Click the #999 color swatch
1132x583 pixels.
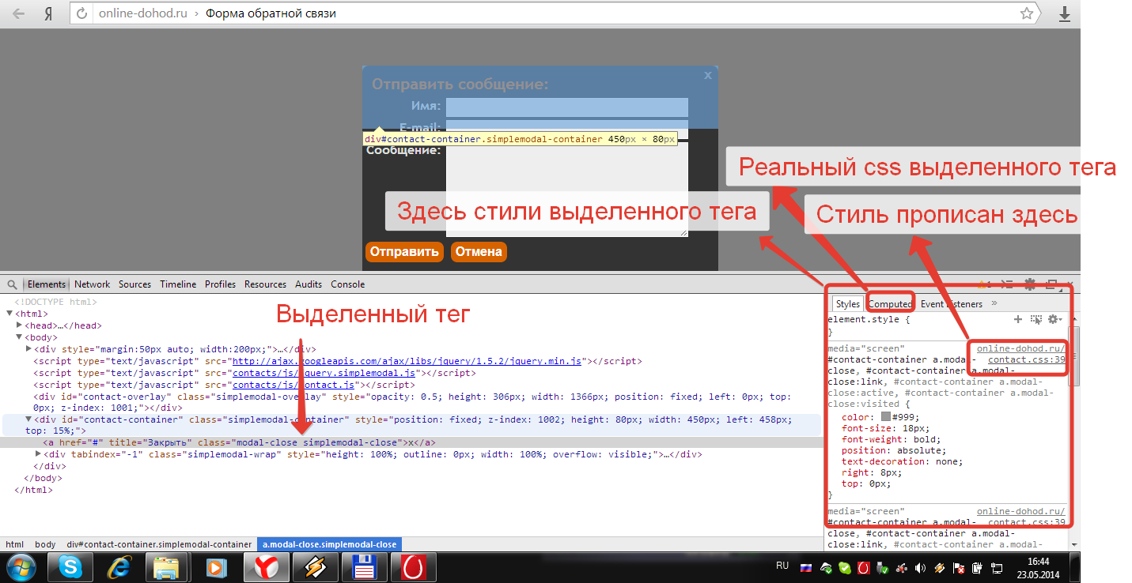[x=886, y=417]
